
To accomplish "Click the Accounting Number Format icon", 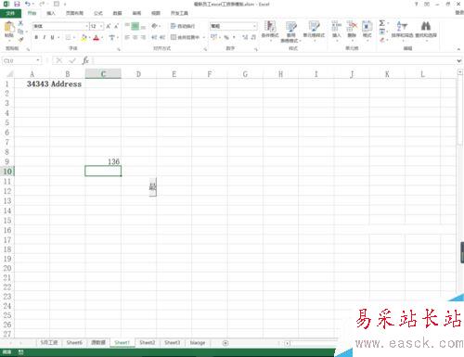I will click(x=213, y=37).
